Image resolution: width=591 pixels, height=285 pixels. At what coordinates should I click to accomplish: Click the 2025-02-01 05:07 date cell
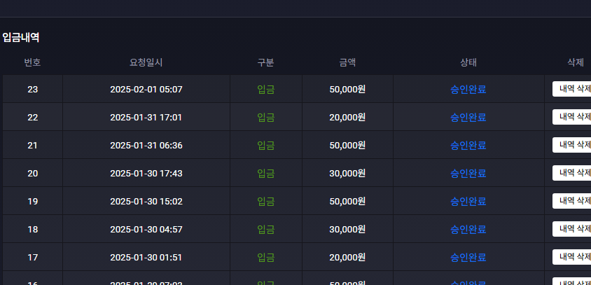click(146, 90)
